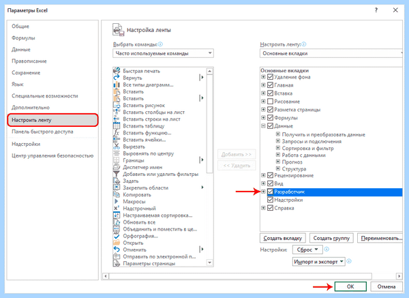
Task: Open the help question mark in title bar
Action: tap(376, 10)
